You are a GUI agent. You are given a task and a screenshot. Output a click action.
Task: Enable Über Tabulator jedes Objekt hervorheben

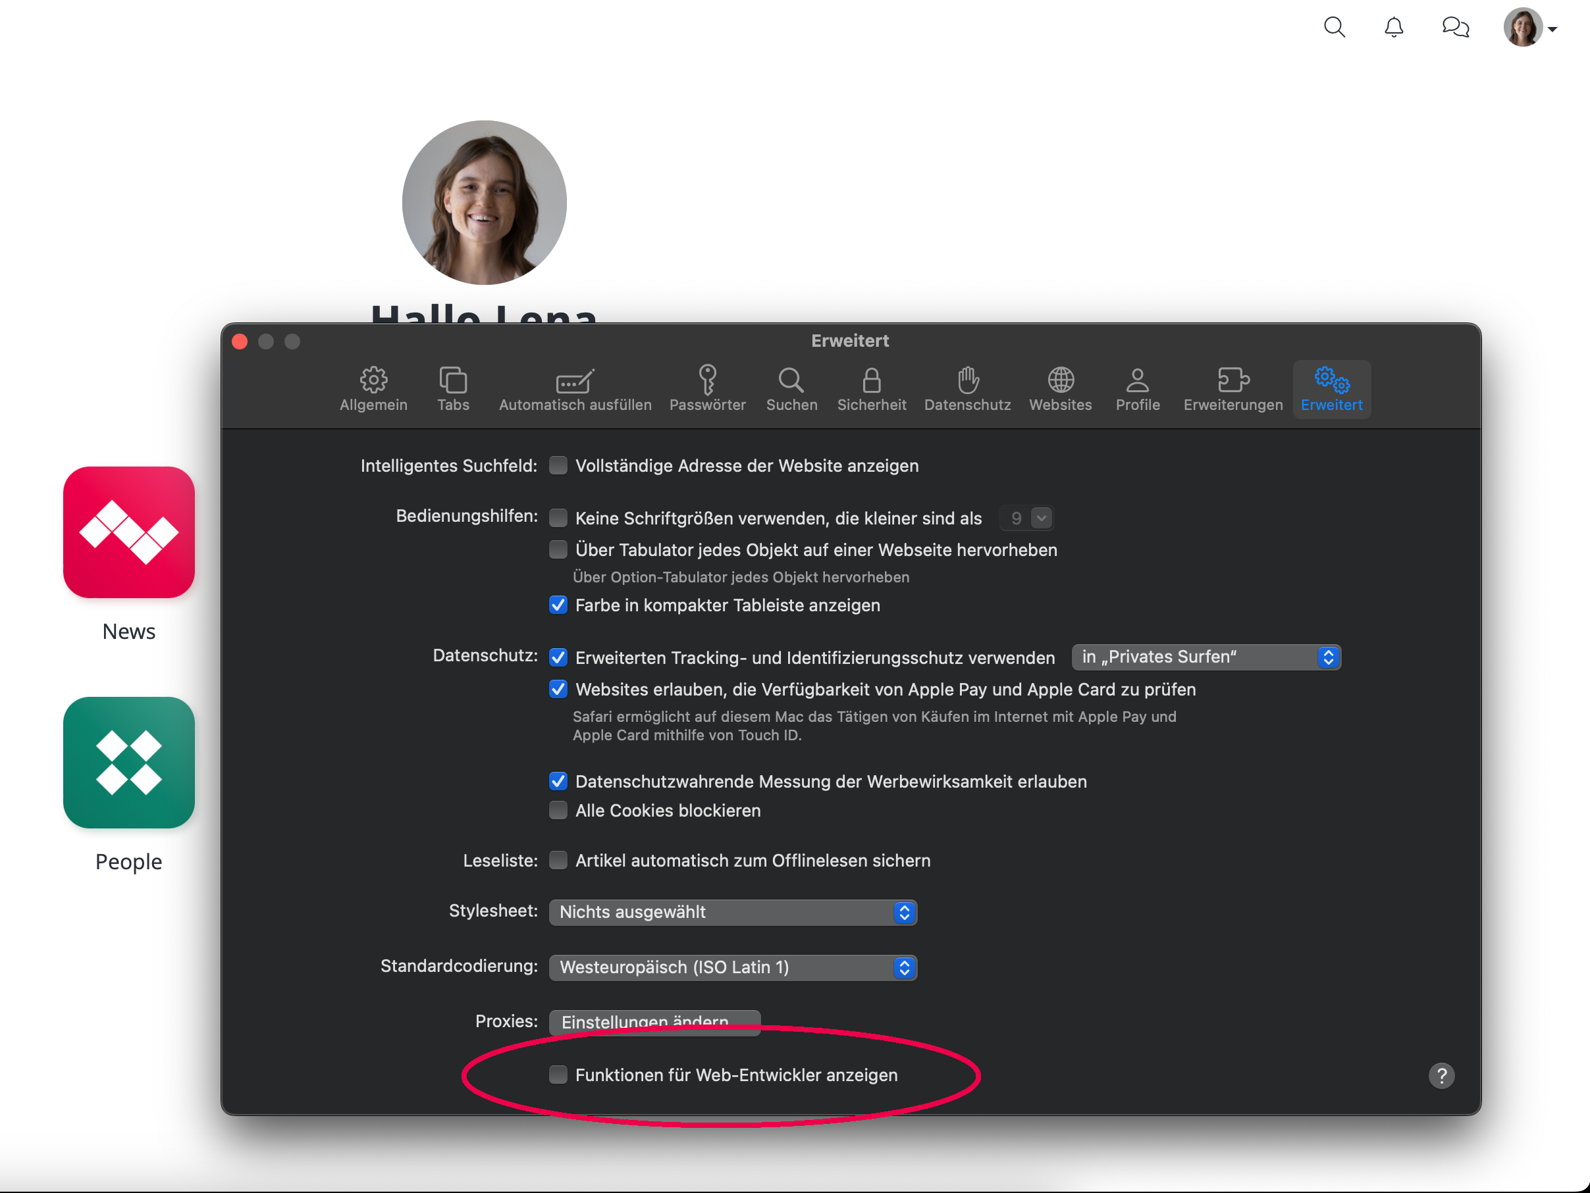point(558,549)
